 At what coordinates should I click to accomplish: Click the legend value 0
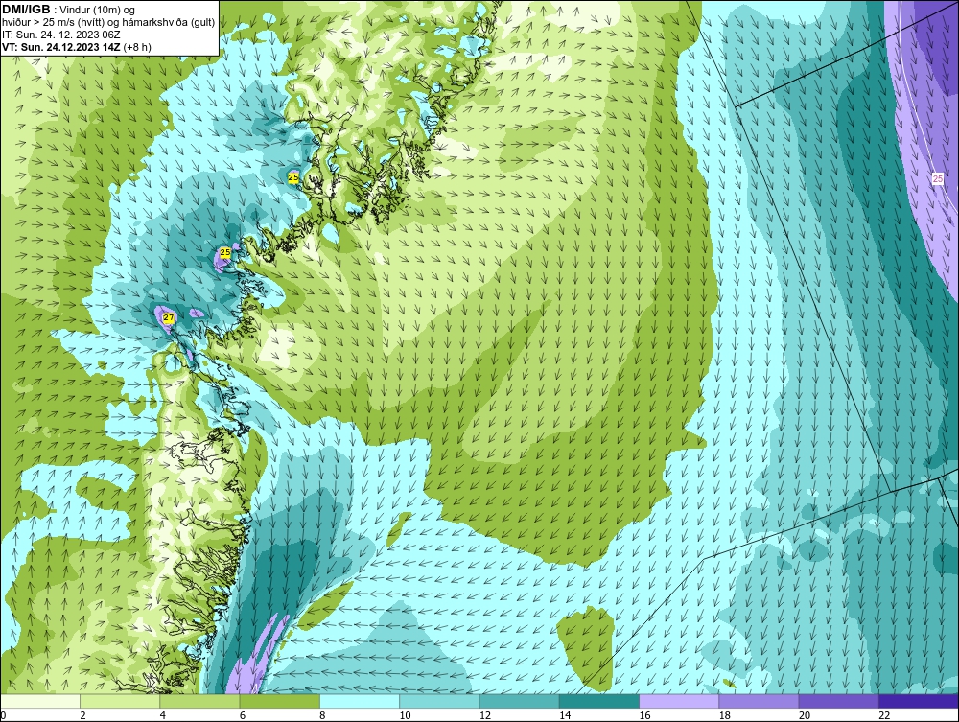pyautogui.click(x=3, y=715)
